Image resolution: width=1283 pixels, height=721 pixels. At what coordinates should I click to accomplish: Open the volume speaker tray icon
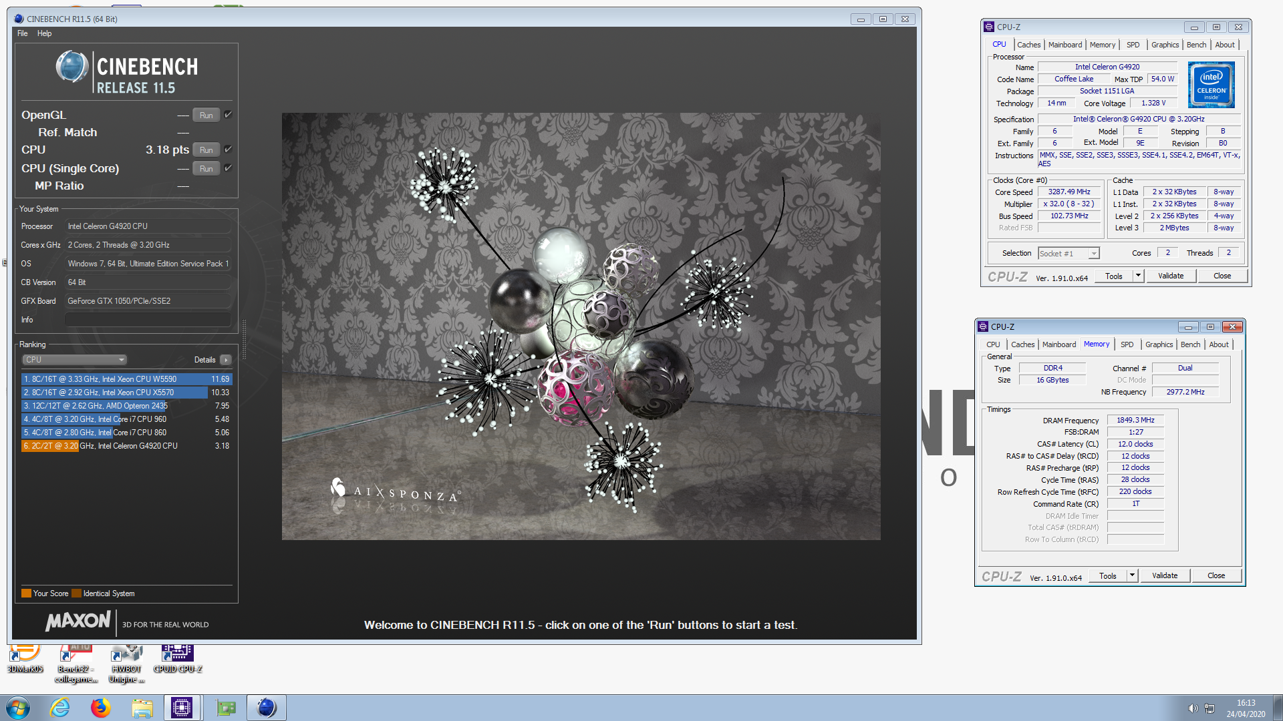point(1192,708)
